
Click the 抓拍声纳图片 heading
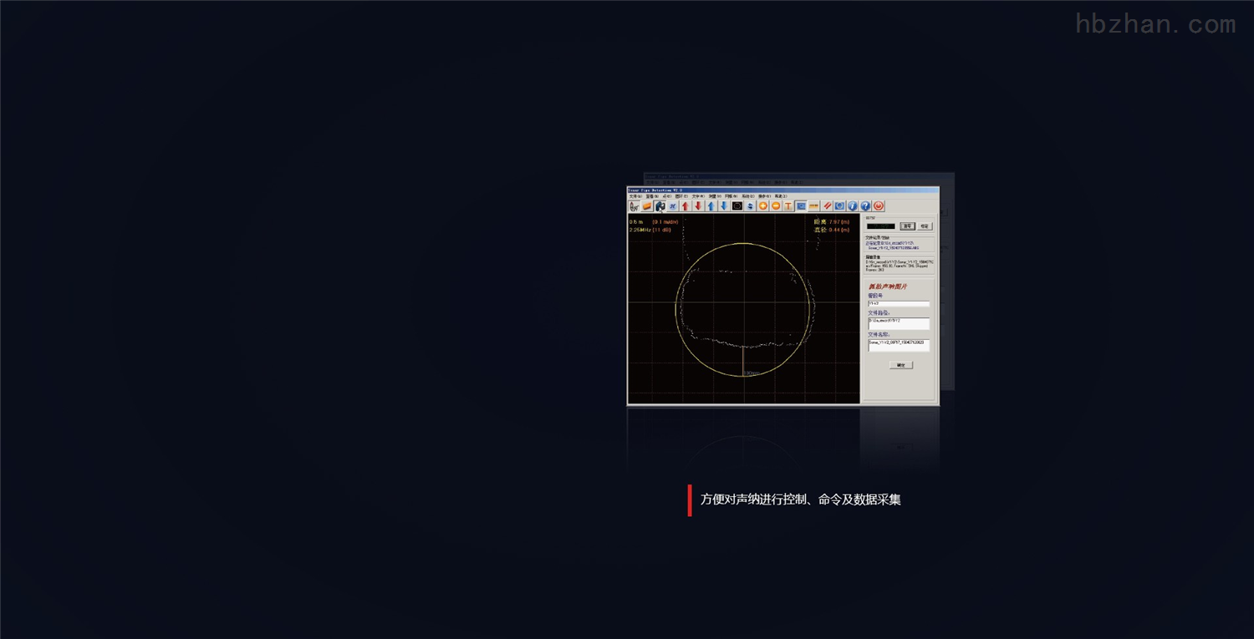pos(888,287)
